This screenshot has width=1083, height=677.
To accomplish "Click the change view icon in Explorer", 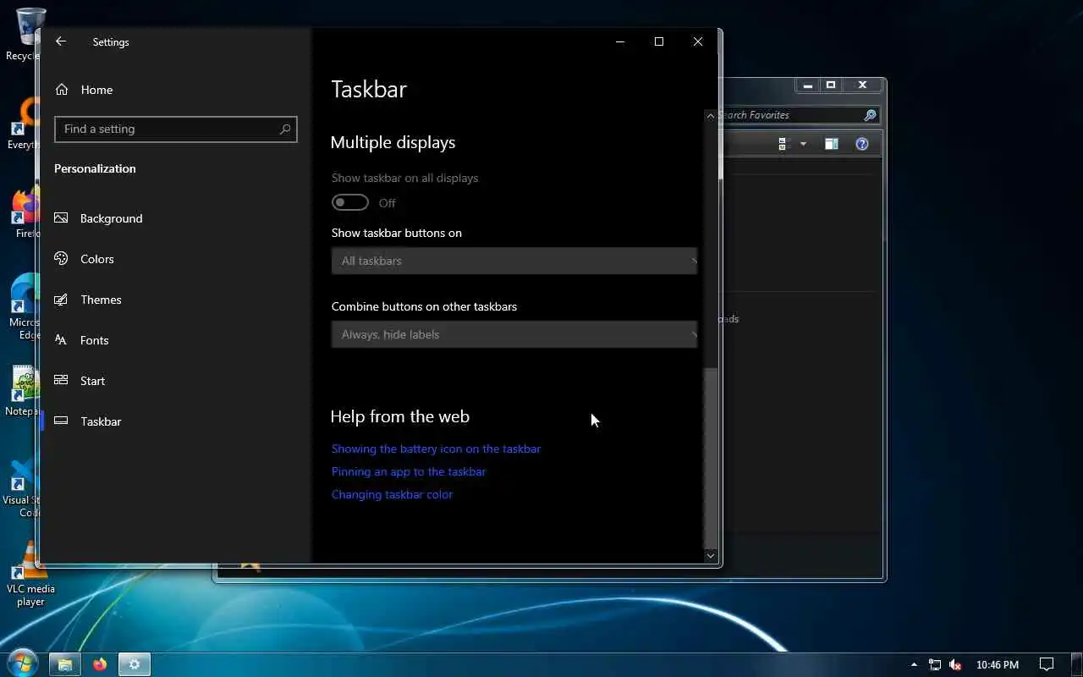I will (783, 144).
